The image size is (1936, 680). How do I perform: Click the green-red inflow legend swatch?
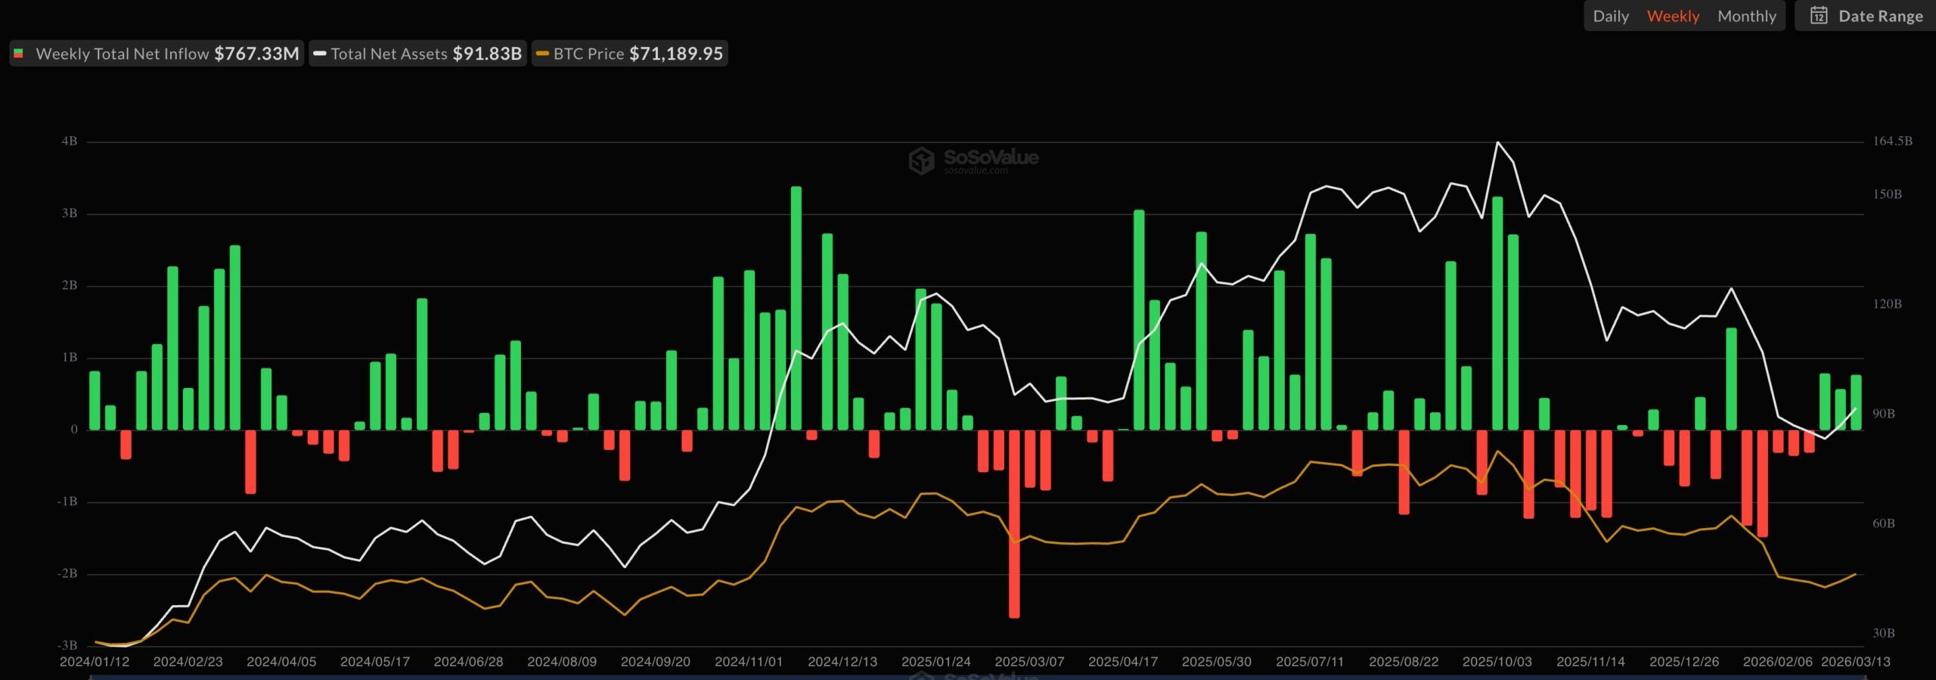[x=19, y=54]
